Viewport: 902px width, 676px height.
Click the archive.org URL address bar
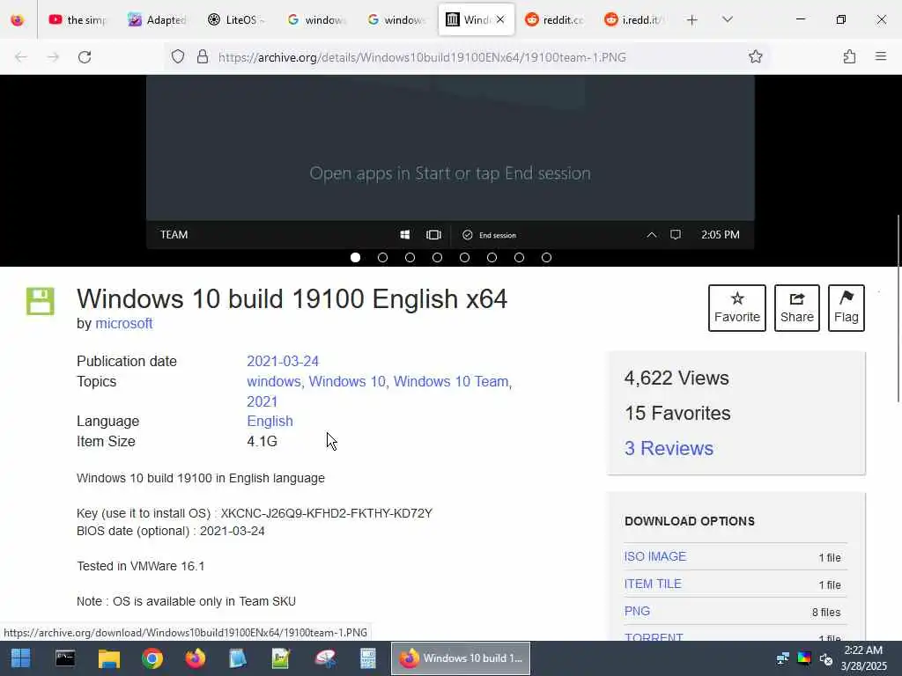(x=422, y=57)
